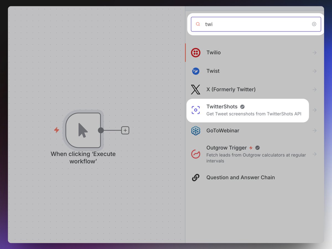This screenshot has width=332, height=249.
Task: Choose the Question and Answer Chain label
Action: [x=240, y=178]
